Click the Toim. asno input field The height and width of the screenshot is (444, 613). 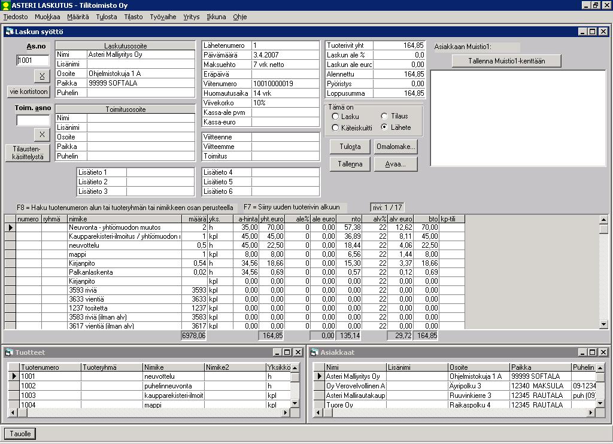(33, 120)
